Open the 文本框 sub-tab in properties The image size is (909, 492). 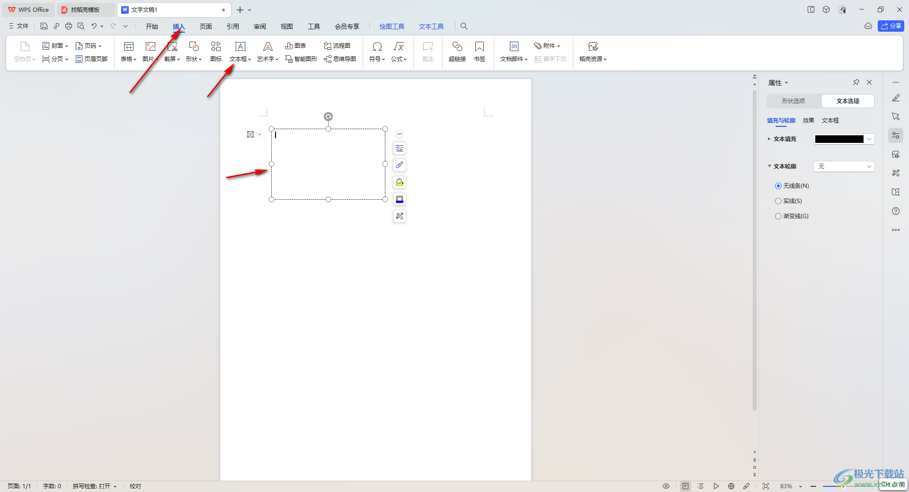tap(830, 121)
